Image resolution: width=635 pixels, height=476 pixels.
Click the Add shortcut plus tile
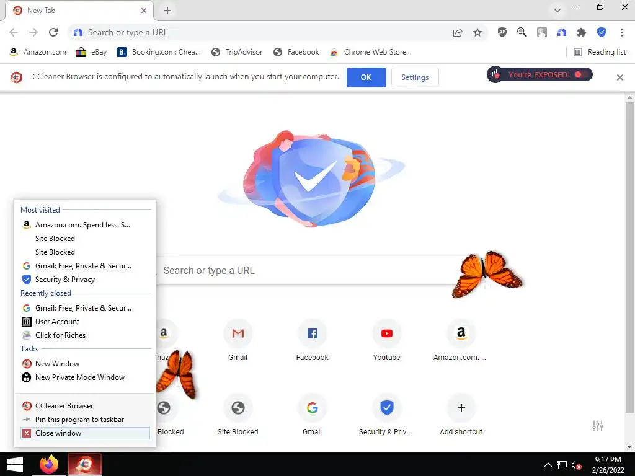(461, 415)
